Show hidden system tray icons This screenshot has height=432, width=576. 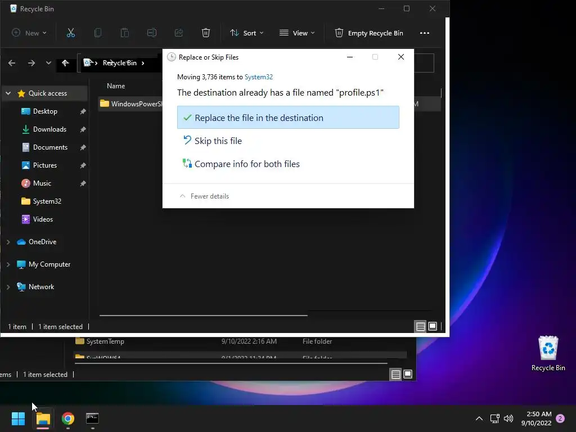click(479, 418)
